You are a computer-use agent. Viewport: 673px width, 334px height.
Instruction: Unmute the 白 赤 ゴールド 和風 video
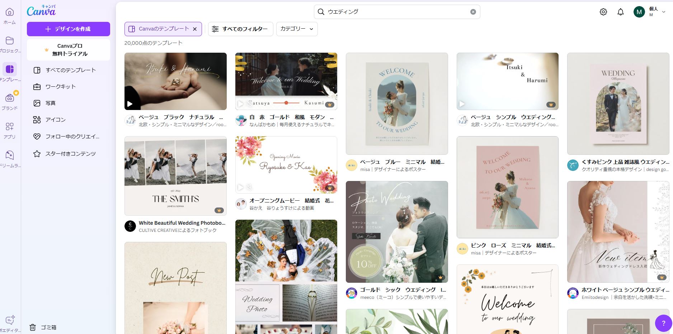pyautogui.click(x=250, y=104)
